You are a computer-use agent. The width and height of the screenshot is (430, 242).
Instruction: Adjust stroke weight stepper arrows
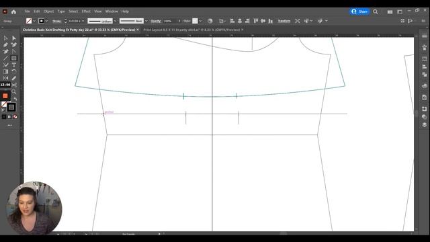[x=66, y=21]
